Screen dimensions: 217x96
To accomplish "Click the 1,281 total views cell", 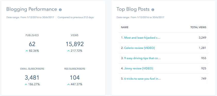I will coord(203,48).
